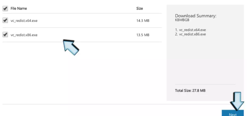Image resolution: width=251 pixels, height=116 pixels.
Task: Click the divider line above Total Size
Action: click(205, 84)
